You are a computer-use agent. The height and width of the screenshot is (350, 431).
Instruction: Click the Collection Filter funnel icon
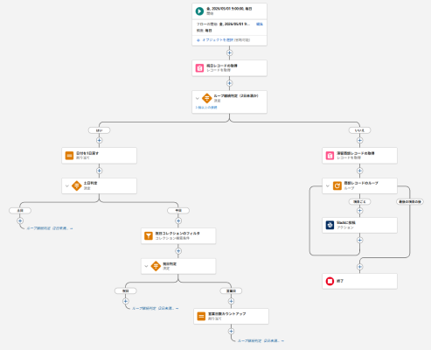coord(149,235)
